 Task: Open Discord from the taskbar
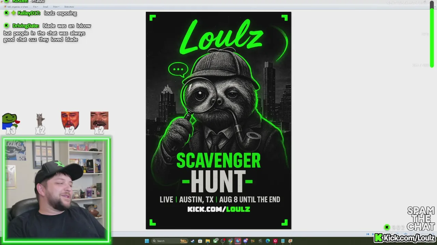(245, 241)
